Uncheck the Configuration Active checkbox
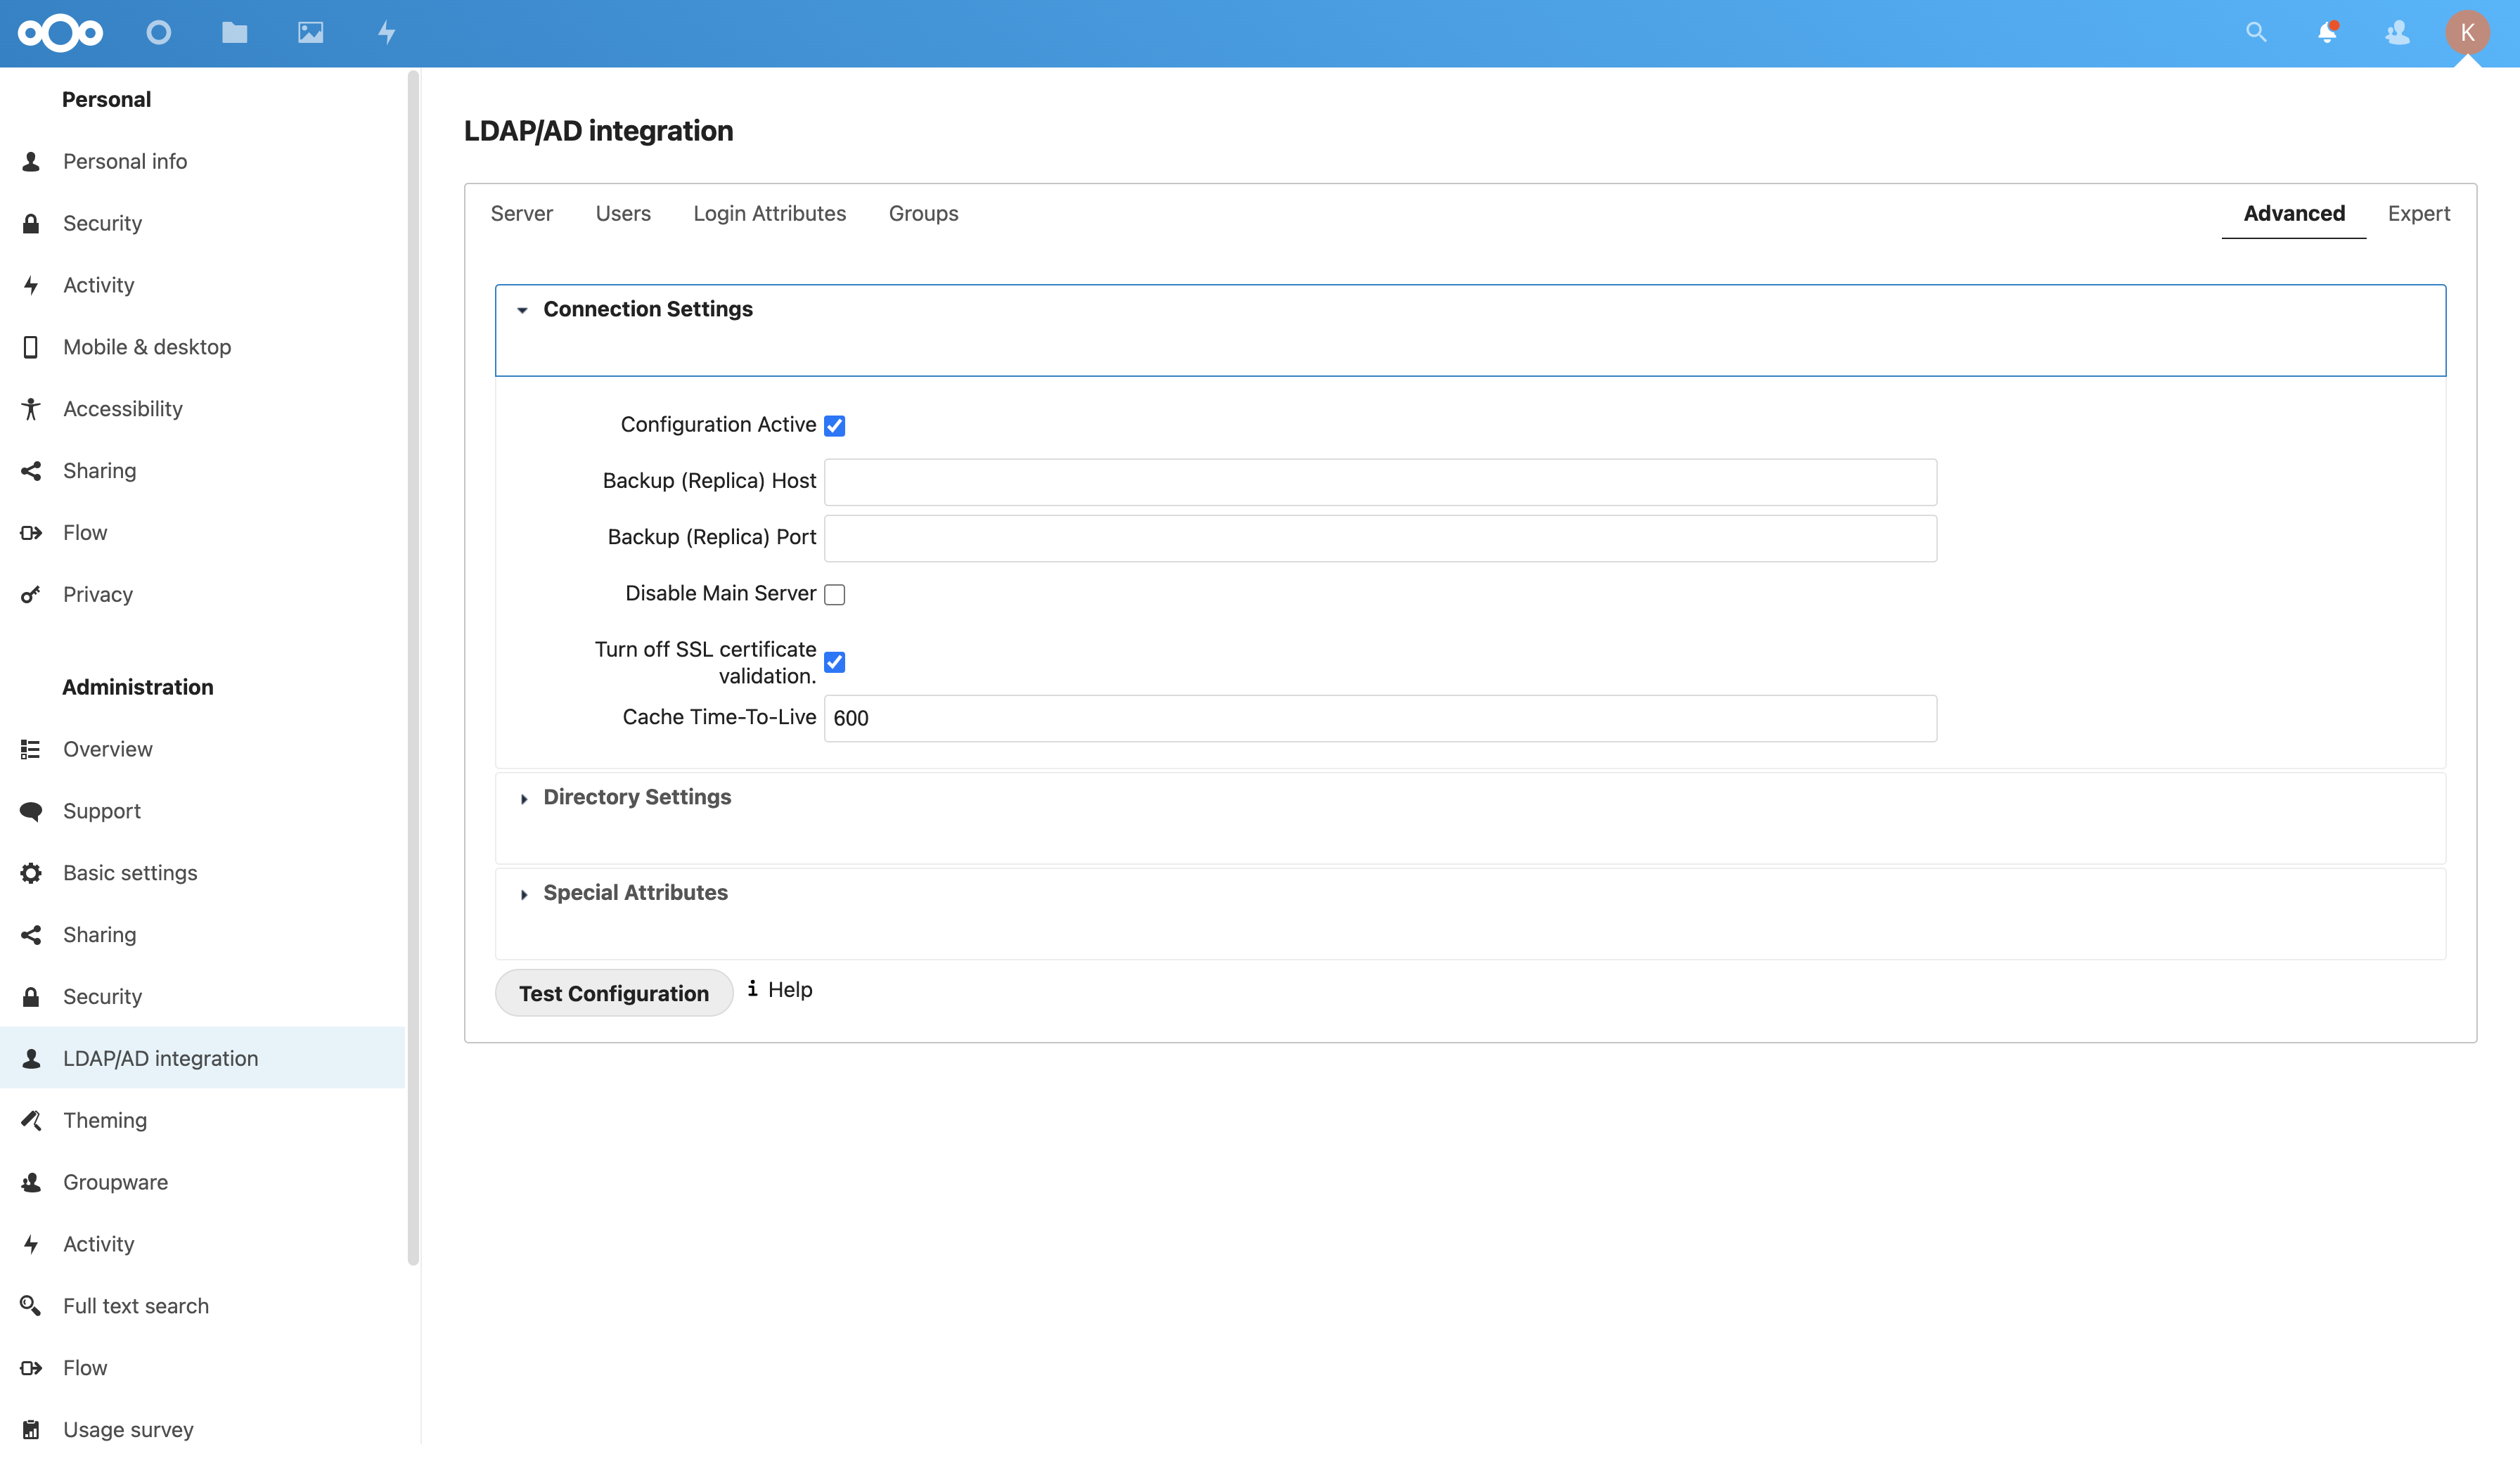This screenshot has height=1461, width=2520. pyautogui.click(x=834, y=426)
